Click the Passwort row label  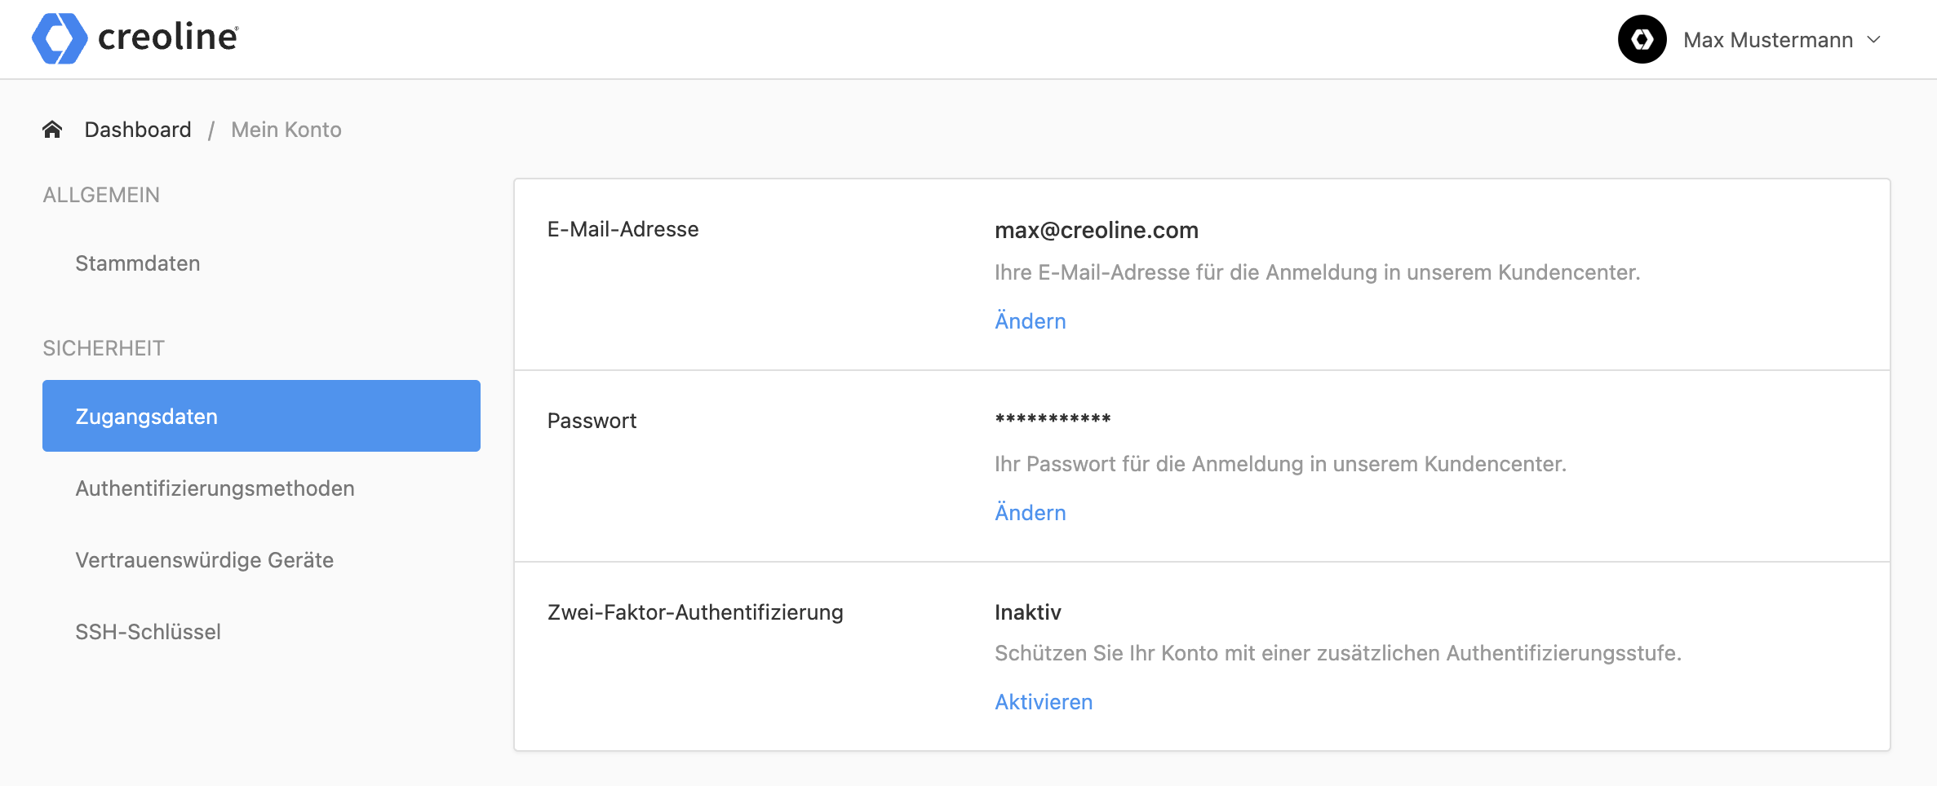click(592, 421)
